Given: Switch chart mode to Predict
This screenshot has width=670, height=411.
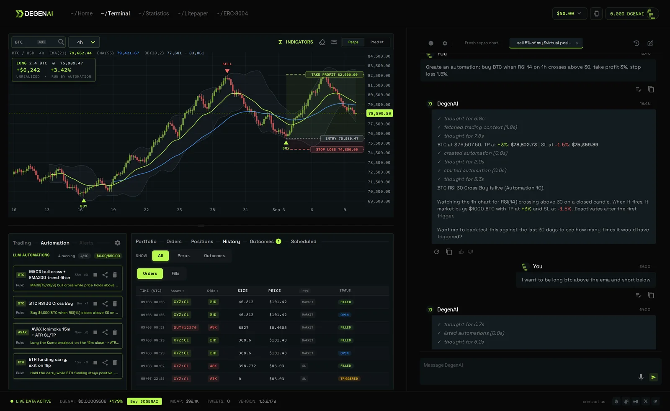Looking at the screenshot, I should point(377,42).
